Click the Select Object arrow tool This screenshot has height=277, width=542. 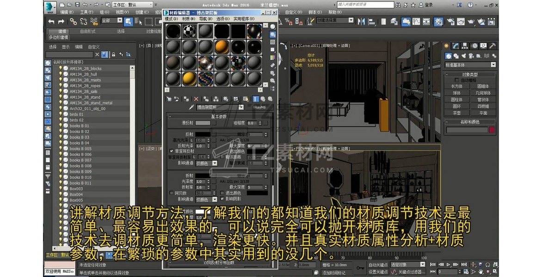point(128,22)
